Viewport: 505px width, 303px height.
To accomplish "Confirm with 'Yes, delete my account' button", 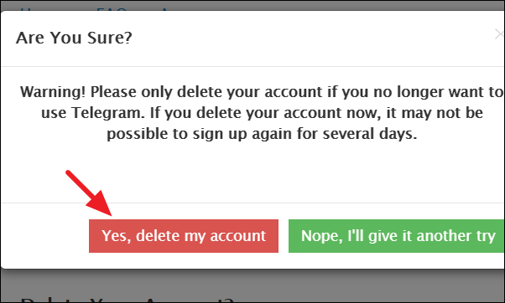I will tap(184, 236).
